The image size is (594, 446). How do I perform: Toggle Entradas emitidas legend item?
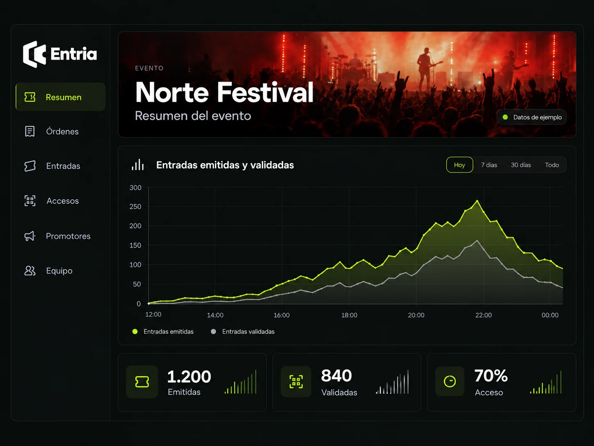pos(163,331)
